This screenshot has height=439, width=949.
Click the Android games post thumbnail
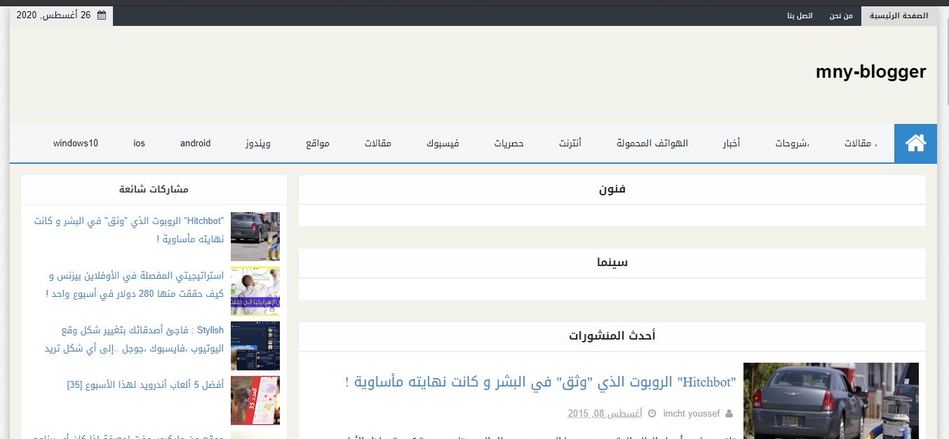pyautogui.click(x=255, y=400)
